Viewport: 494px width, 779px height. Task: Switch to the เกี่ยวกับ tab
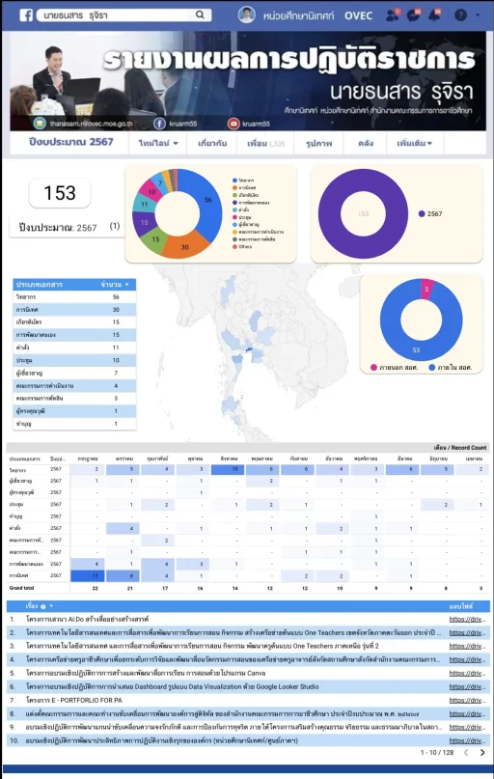212,143
